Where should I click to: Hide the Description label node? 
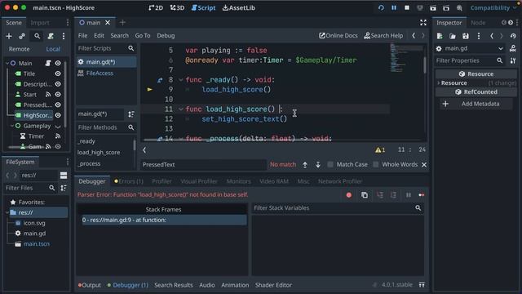(x=58, y=84)
